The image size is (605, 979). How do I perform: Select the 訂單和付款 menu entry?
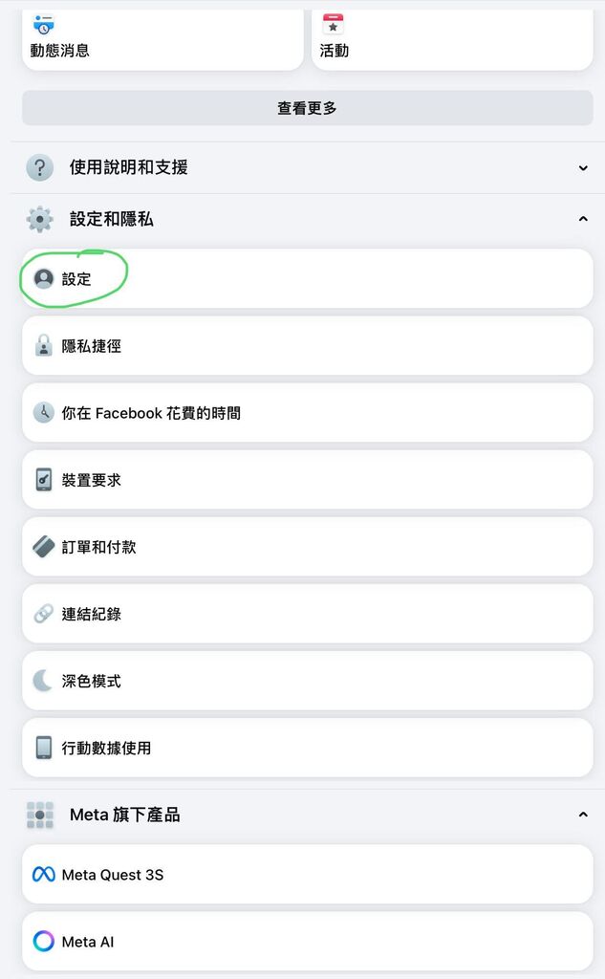point(308,546)
